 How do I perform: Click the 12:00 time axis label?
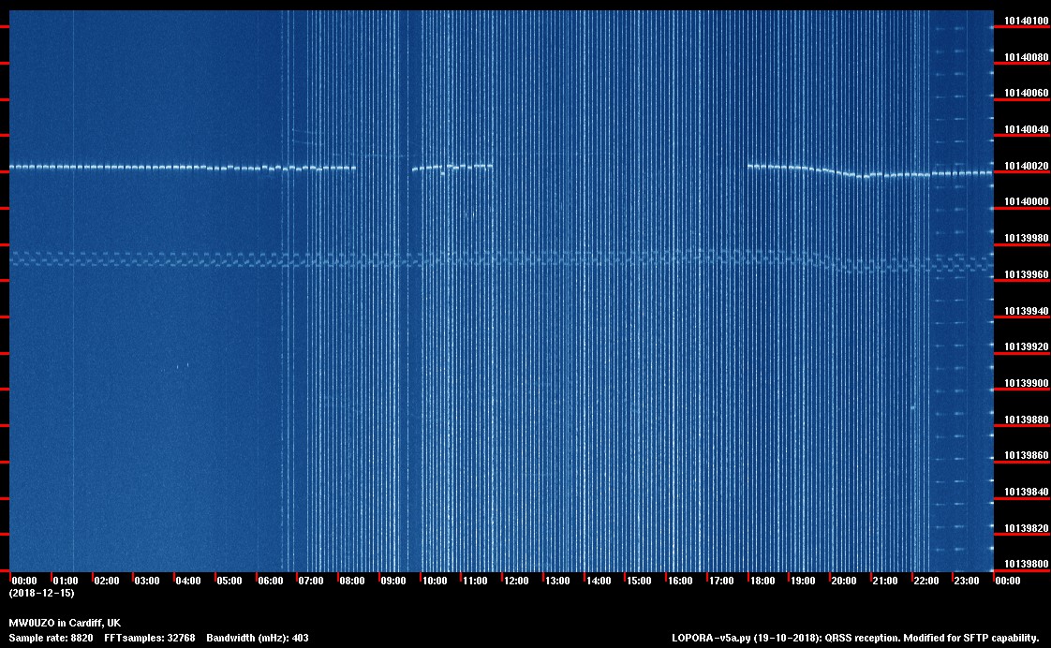click(516, 581)
